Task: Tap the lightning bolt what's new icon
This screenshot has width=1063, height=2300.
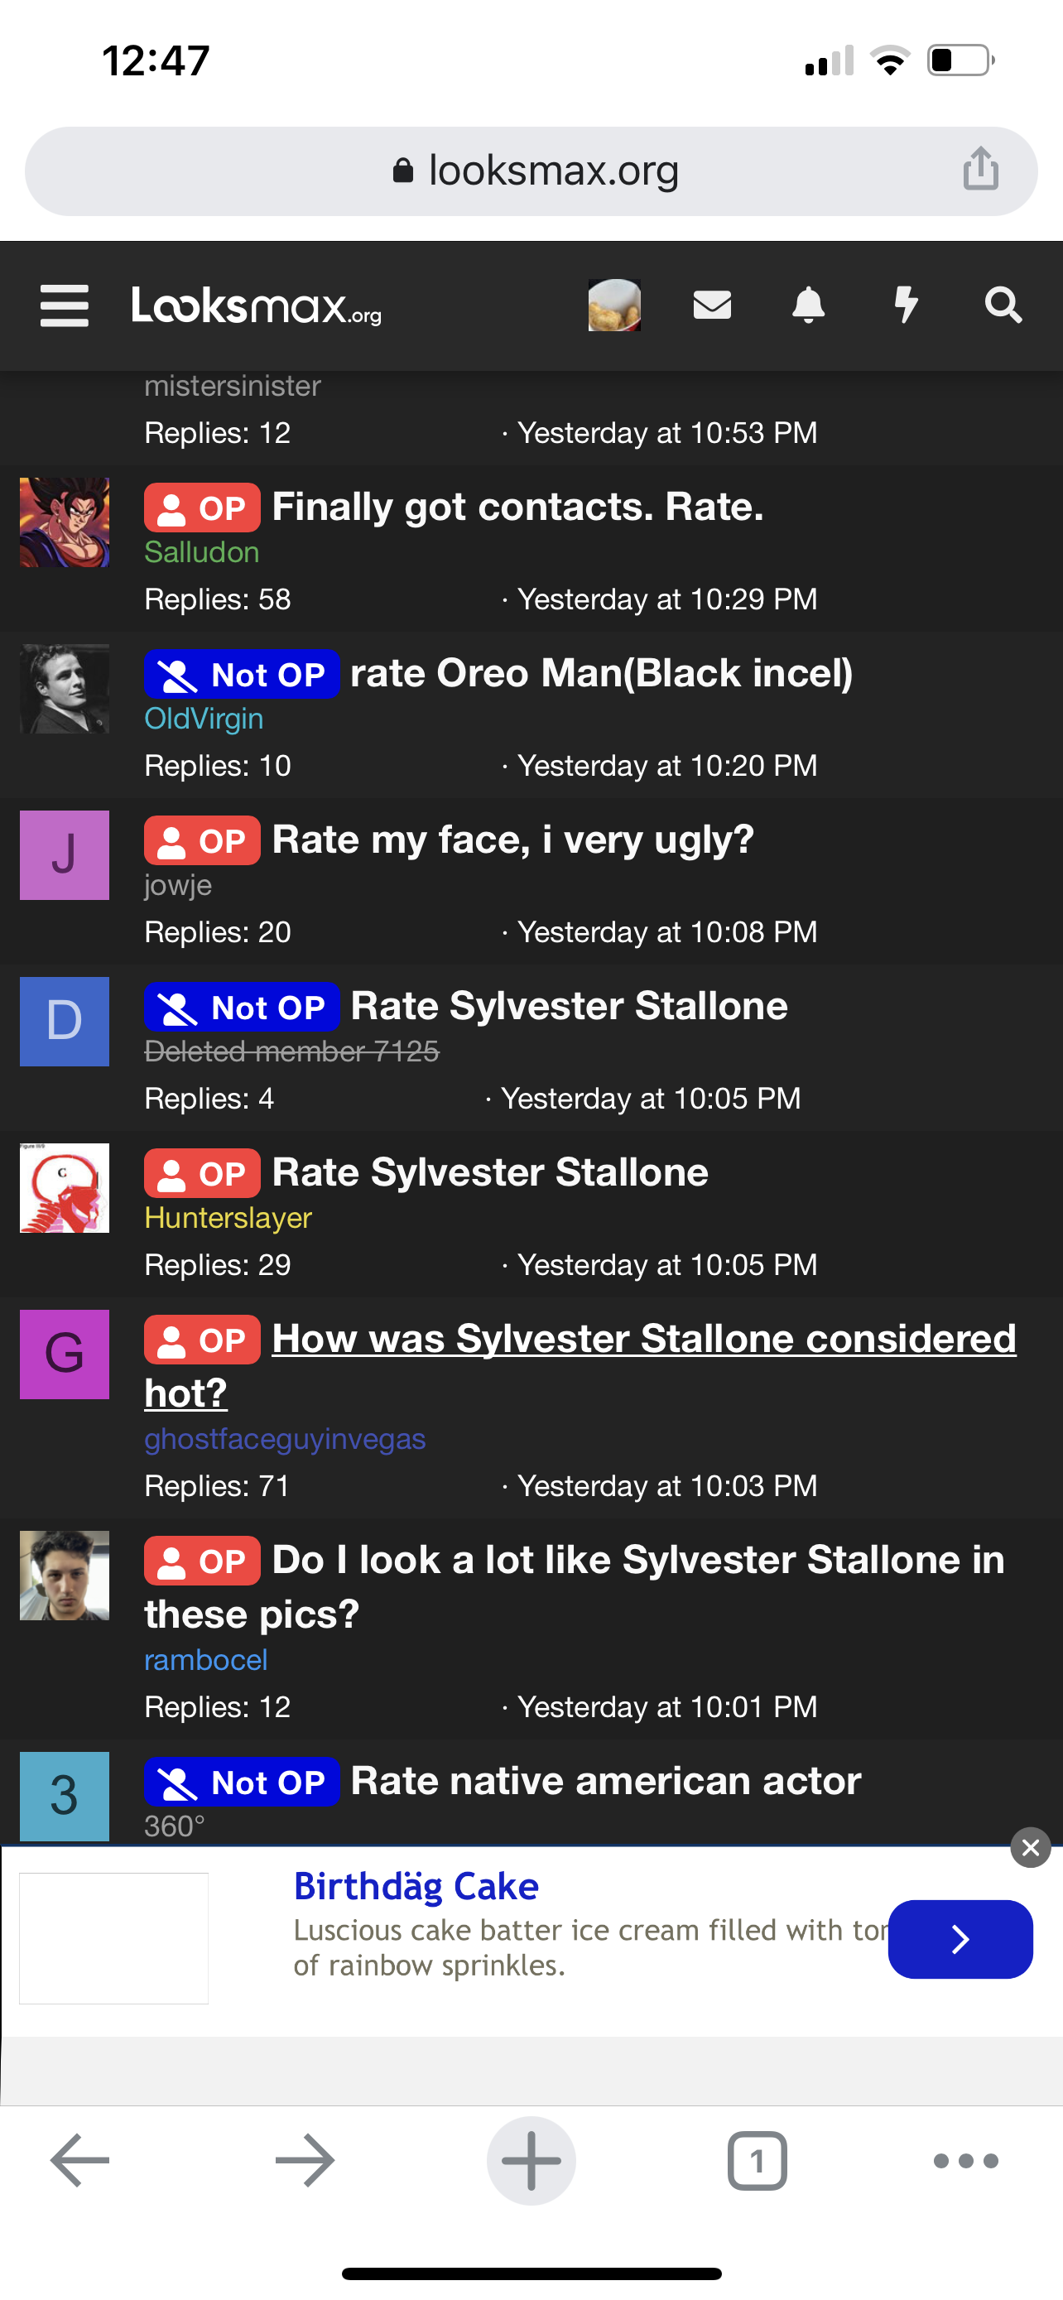Action: pos(906,306)
